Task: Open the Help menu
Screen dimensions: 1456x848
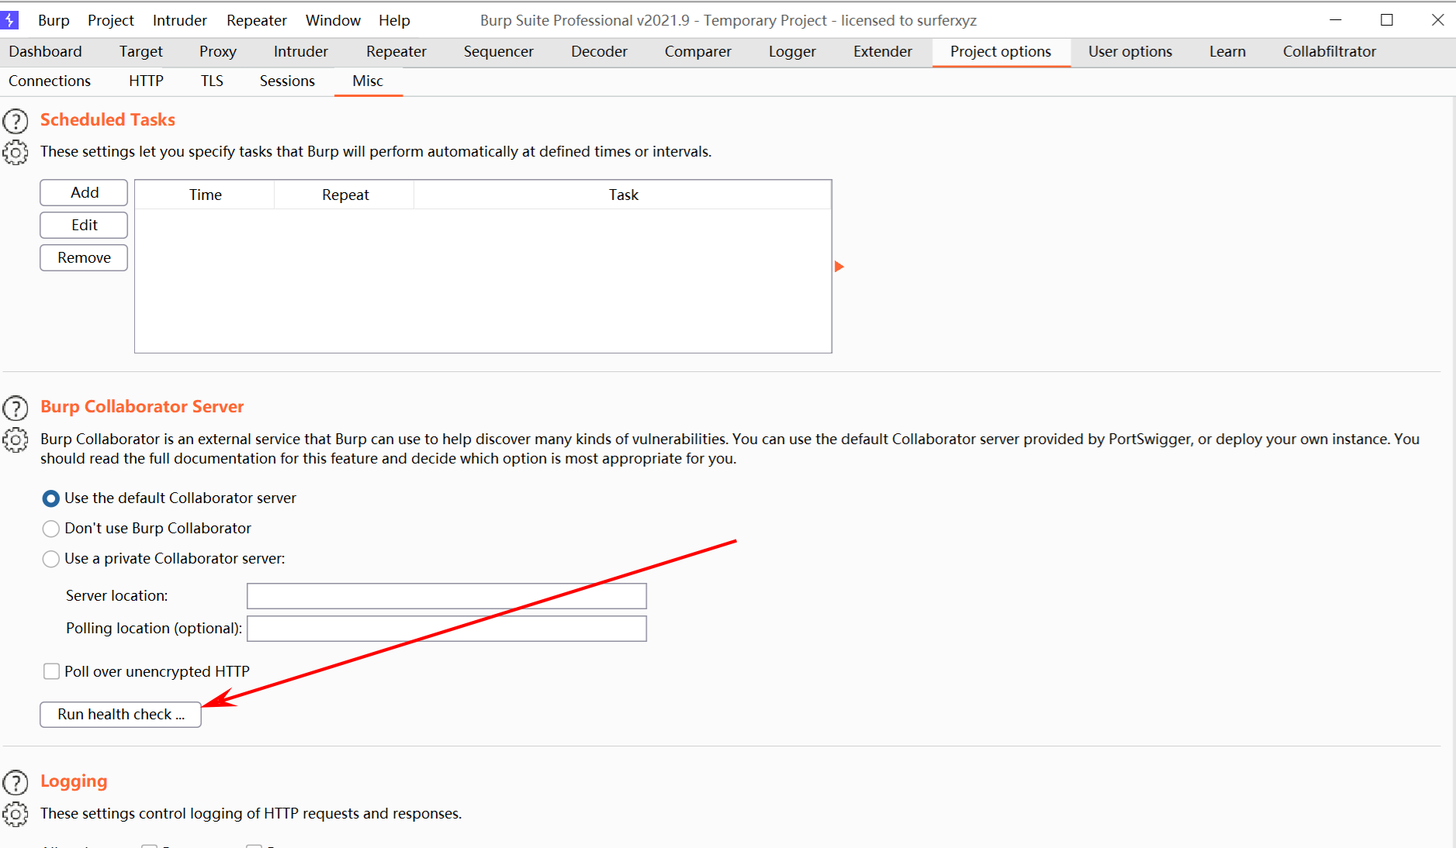Action: click(x=394, y=20)
